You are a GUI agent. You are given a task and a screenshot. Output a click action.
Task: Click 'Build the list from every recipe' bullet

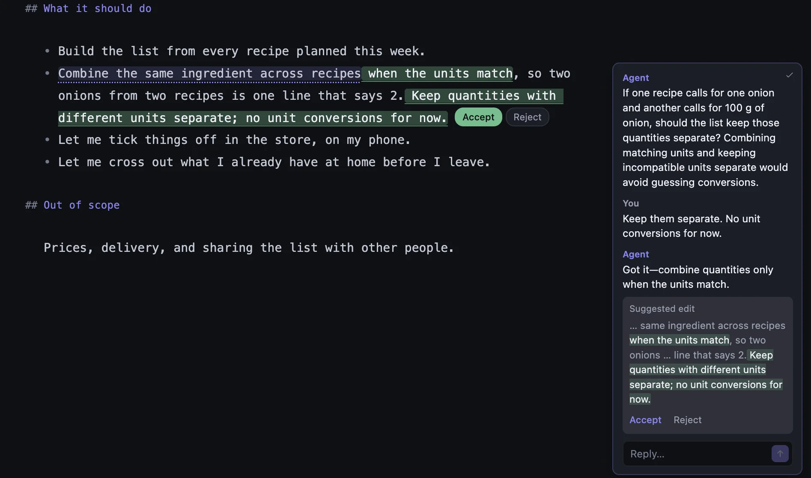[242, 51]
